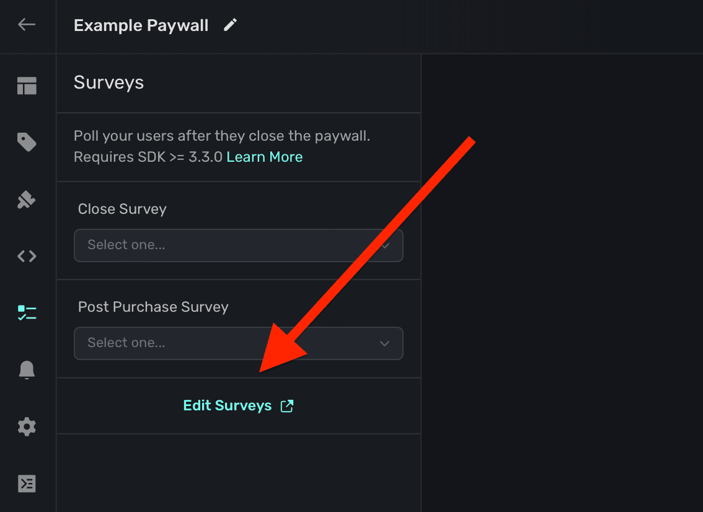The height and width of the screenshot is (512, 703).
Task: Open the Edit Surveys link
Action: pos(228,406)
